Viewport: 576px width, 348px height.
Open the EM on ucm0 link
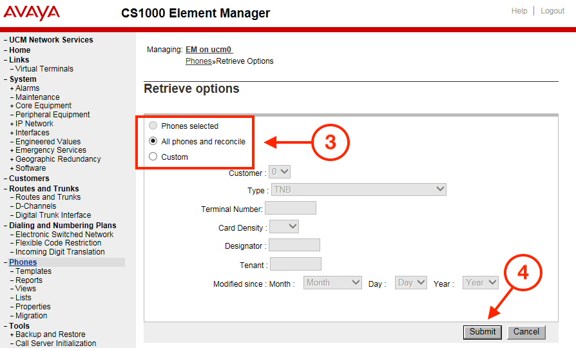(x=209, y=50)
